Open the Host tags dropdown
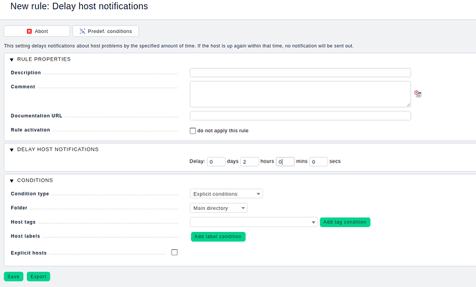476x287 pixels. pos(254,222)
